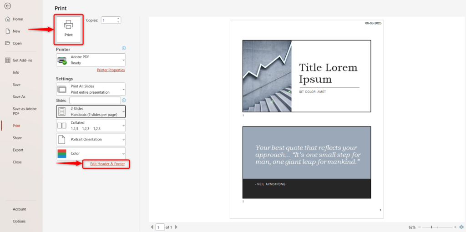
Task: Go to previous page arrow
Action: click(152, 227)
